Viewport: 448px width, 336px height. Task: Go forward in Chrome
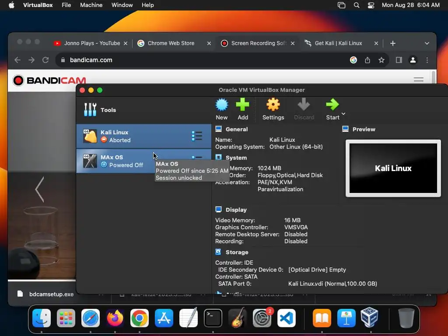(31, 60)
